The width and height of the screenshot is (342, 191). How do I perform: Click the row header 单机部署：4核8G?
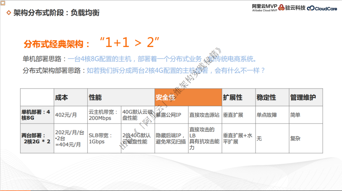[37, 115]
